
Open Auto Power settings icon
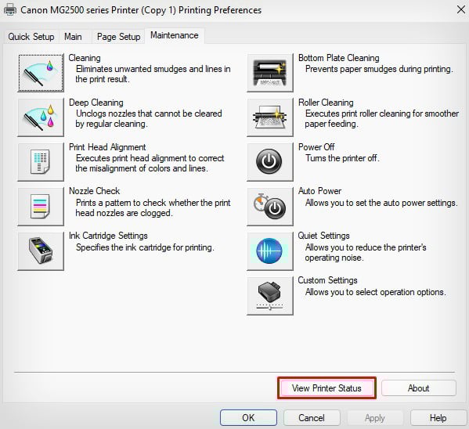tap(270, 207)
